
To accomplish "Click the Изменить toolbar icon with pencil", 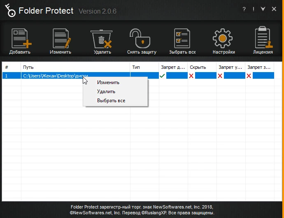I will click(x=61, y=38).
